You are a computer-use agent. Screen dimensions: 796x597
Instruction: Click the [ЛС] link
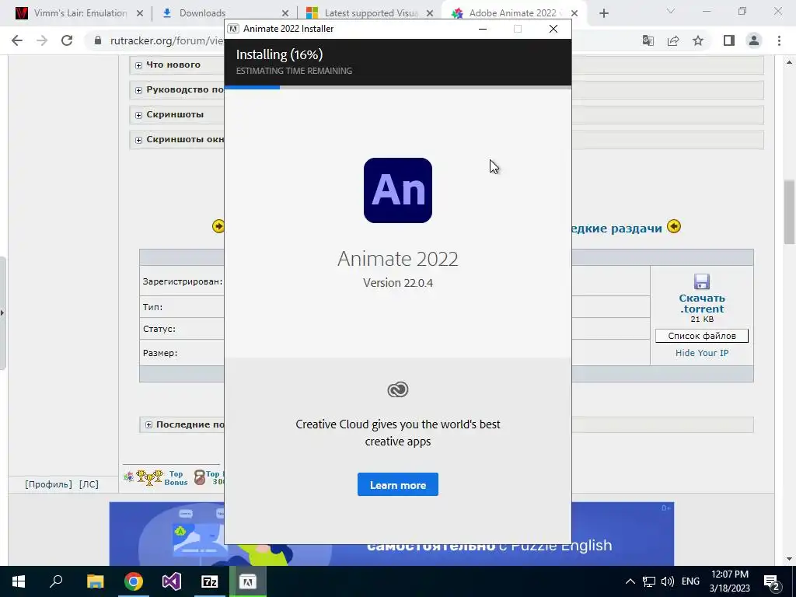pos(89,484)
